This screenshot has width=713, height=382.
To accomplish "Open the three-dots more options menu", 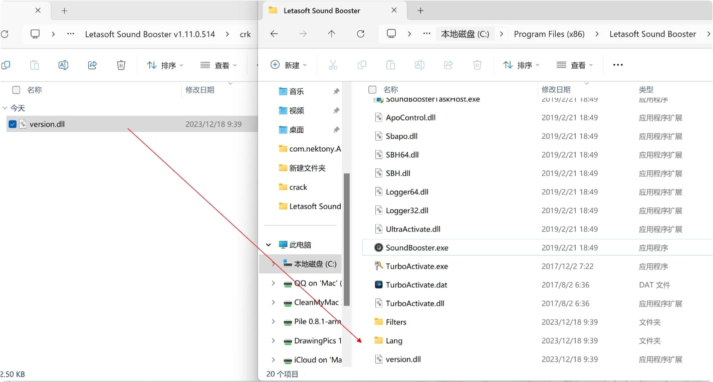I will tap(618, 65).
